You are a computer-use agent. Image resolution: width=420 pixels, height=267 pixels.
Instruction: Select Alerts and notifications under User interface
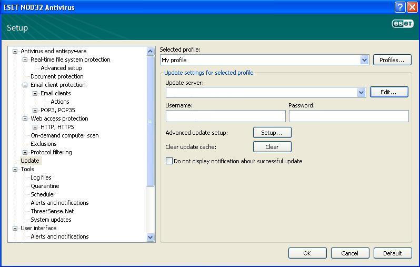[x=59, y=236]
